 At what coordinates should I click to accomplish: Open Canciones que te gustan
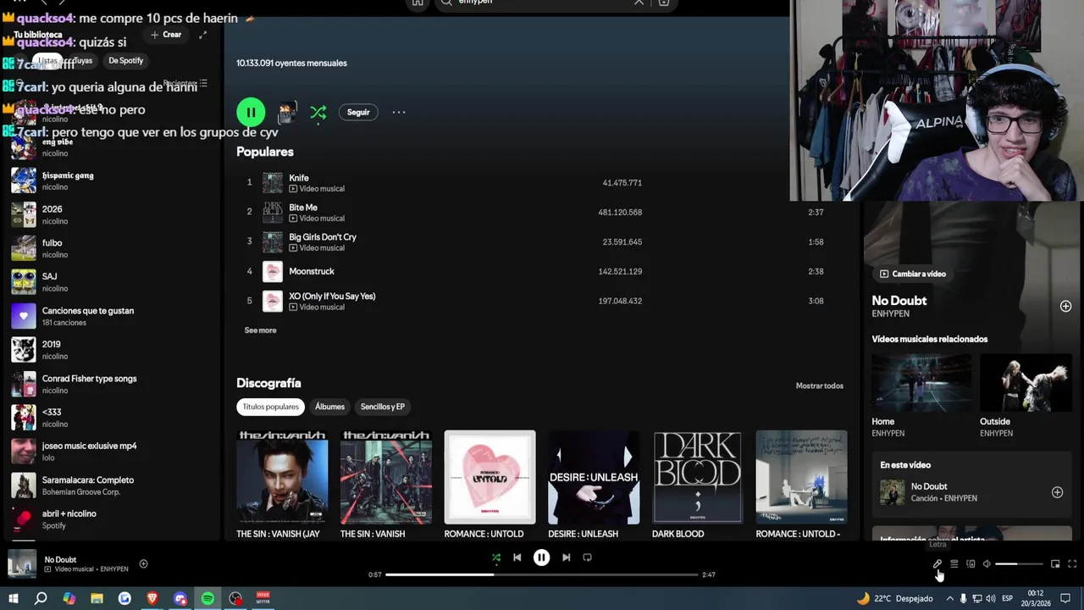[x=110, y=316]
